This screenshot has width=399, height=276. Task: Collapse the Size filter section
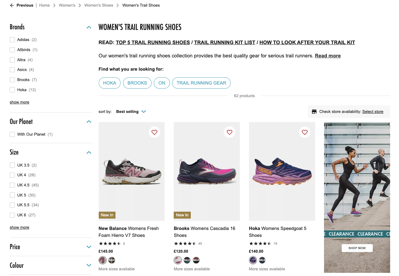tap(89, 153)
